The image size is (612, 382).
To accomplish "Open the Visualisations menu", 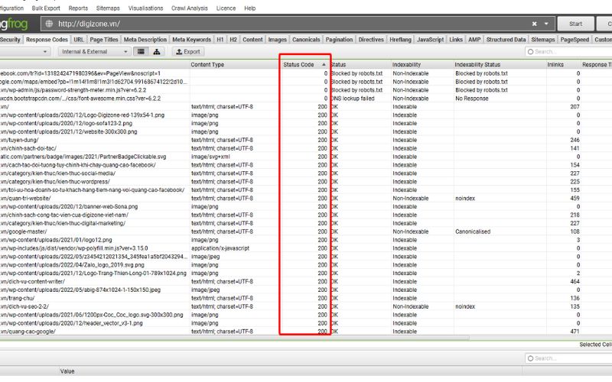I will coord(145,8).
